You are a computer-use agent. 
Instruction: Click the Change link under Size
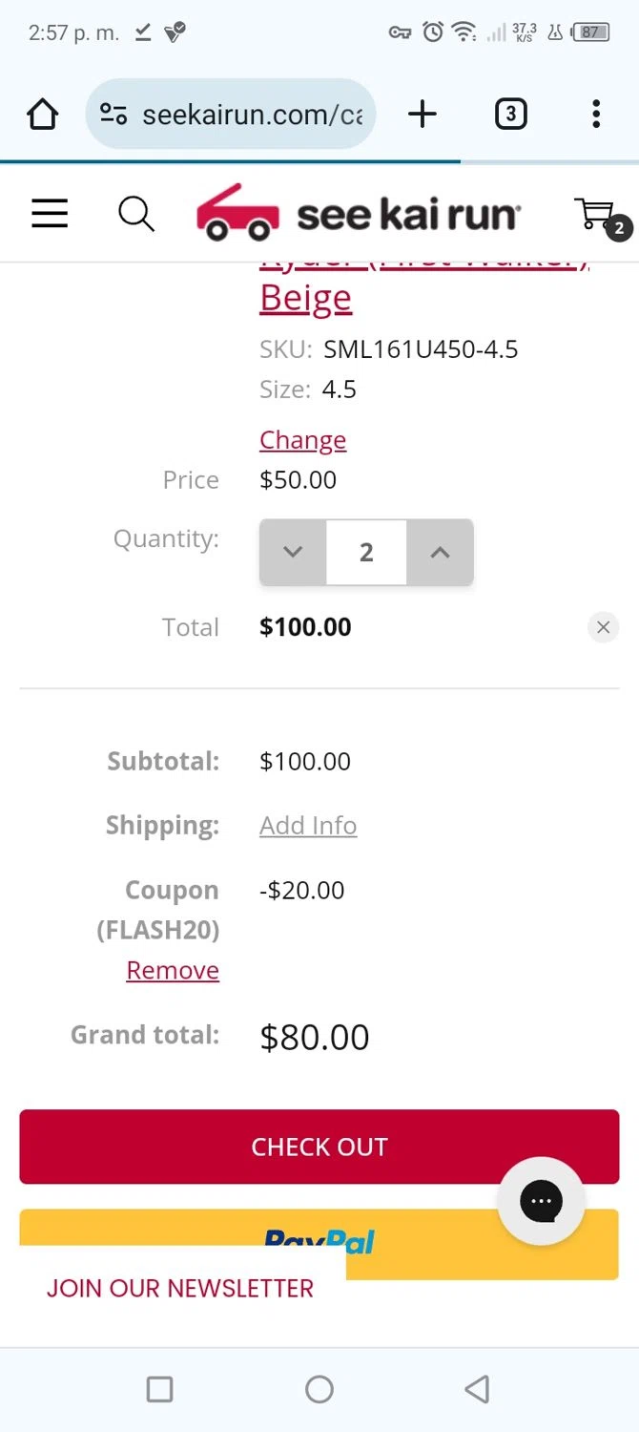pos(302,440)
